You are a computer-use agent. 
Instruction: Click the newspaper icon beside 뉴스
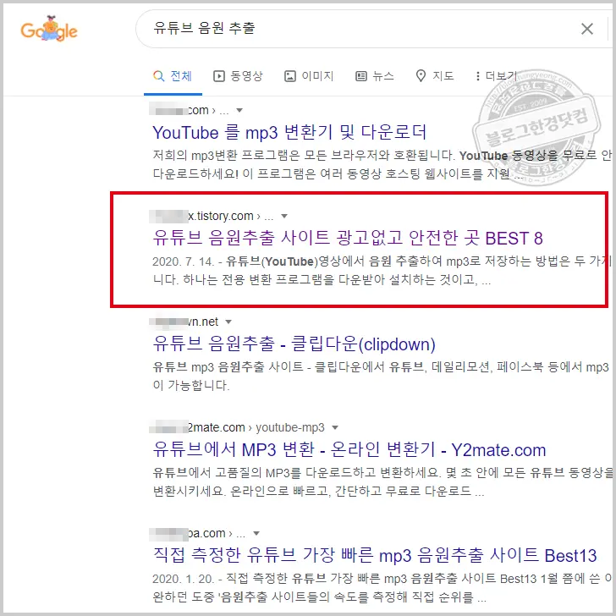(361, 76)
